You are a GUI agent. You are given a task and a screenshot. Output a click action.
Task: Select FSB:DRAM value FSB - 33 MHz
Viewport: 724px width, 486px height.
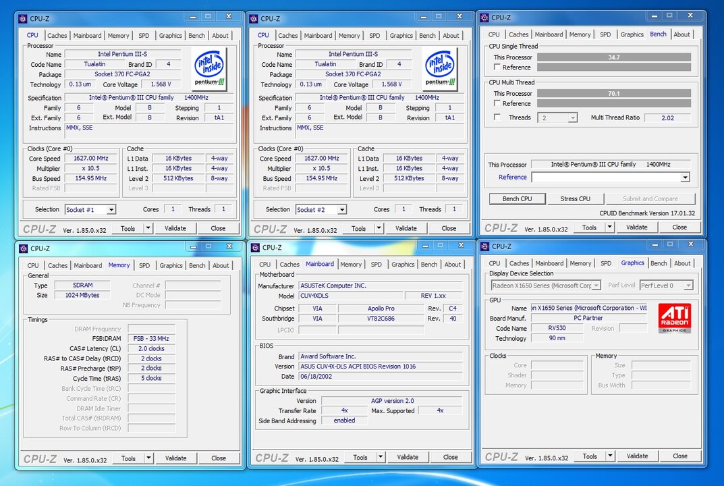[x=151, y=339]
